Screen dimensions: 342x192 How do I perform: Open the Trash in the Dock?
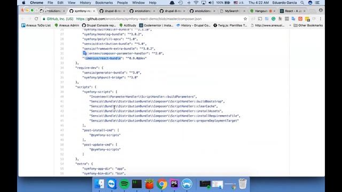point(243,184)
